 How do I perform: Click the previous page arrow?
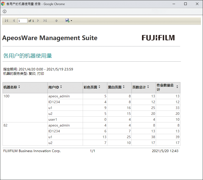[14, 21]
